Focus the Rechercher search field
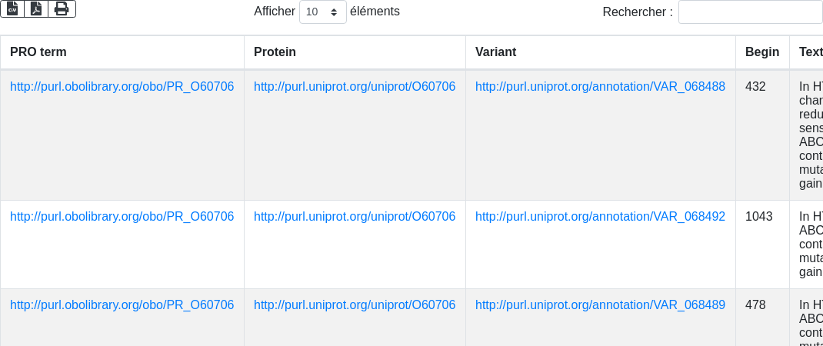This screenshot has height=346, width=823. [750, 12]
